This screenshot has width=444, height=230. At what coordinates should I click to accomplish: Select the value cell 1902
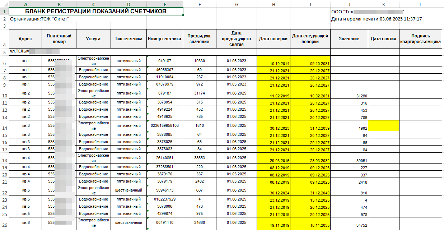[x=349, y=126]
